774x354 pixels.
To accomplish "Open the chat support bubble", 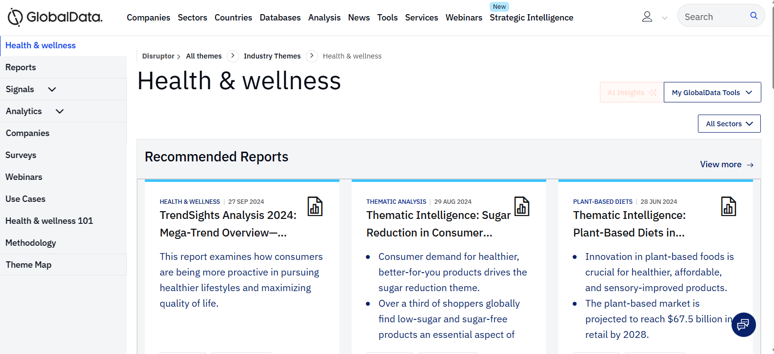I will point(743,325).
